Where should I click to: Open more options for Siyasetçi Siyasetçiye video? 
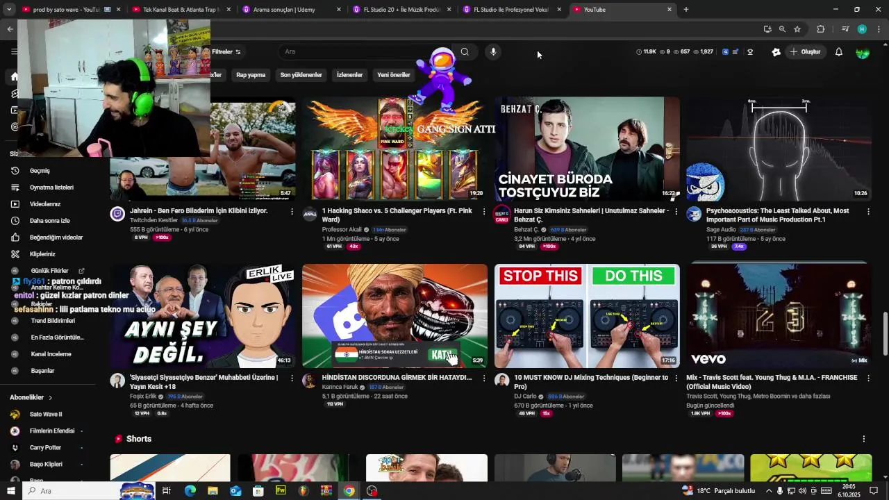tap(292, 378)
